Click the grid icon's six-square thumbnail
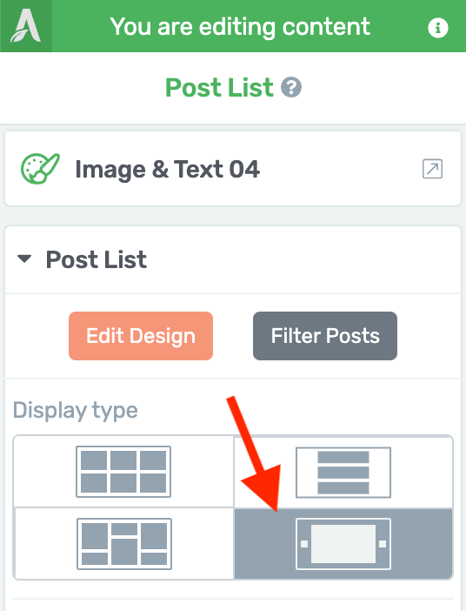 (123, 472)
